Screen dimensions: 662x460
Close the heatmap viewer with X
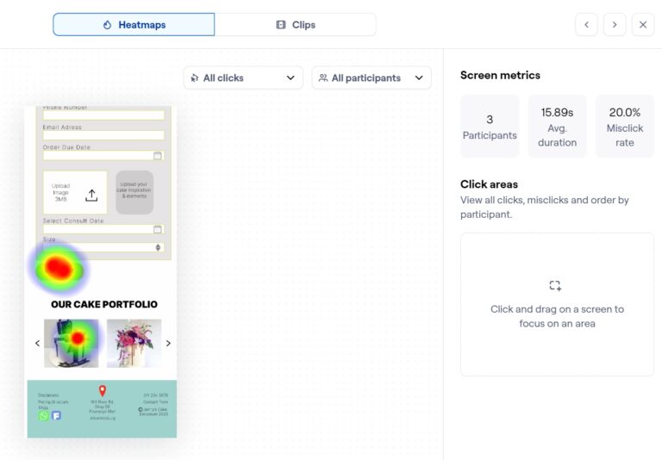pos(643,25)
